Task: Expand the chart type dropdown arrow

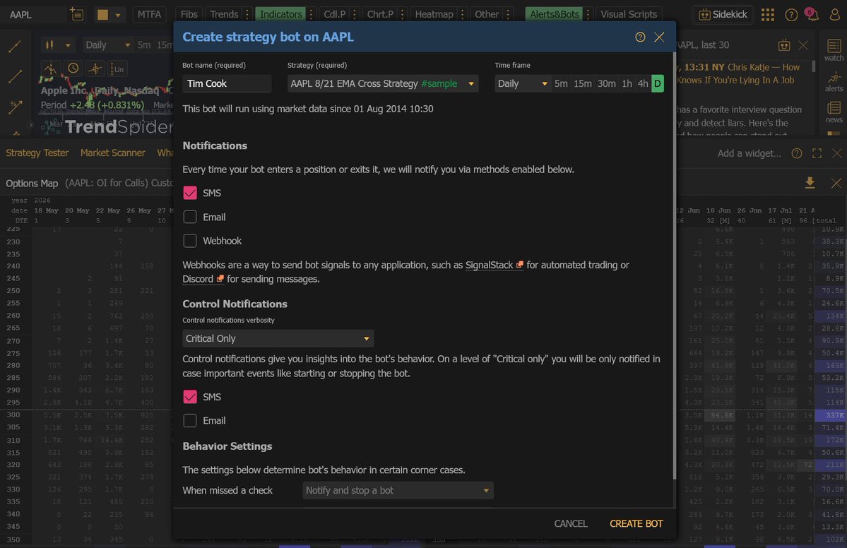Action: pos(68,45)
